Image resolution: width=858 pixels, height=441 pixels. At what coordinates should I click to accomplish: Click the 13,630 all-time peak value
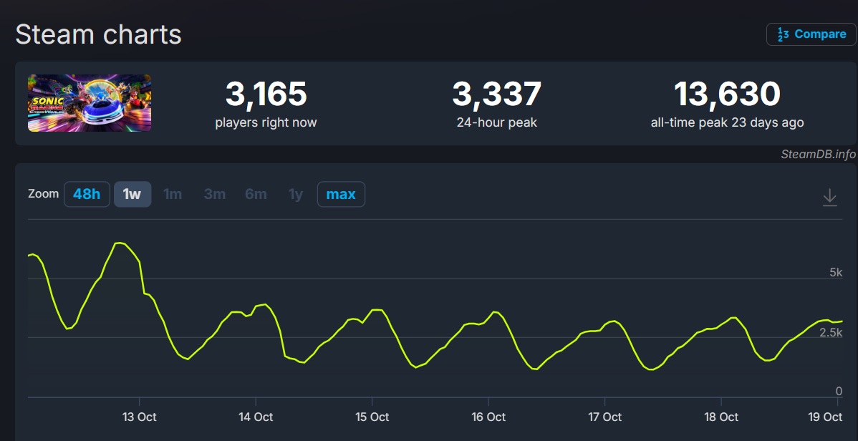[727, 94]
